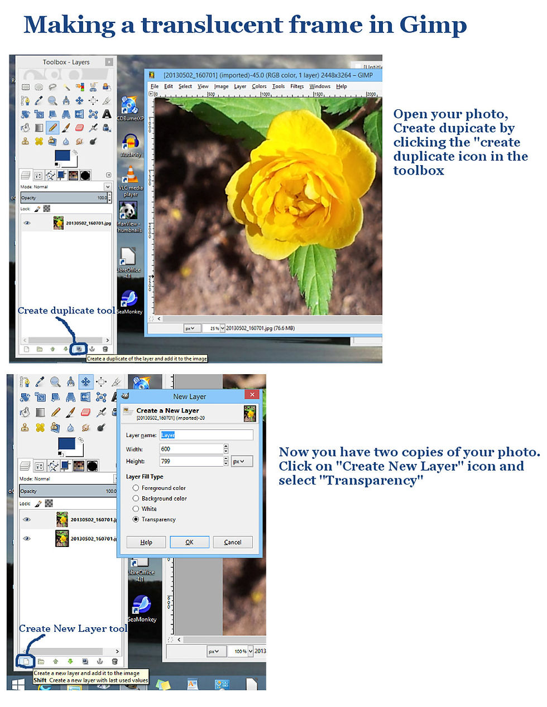Activate the Blend (gradient) tool
The width and height of the screenshot is (547, 707).
pos(39,127)
